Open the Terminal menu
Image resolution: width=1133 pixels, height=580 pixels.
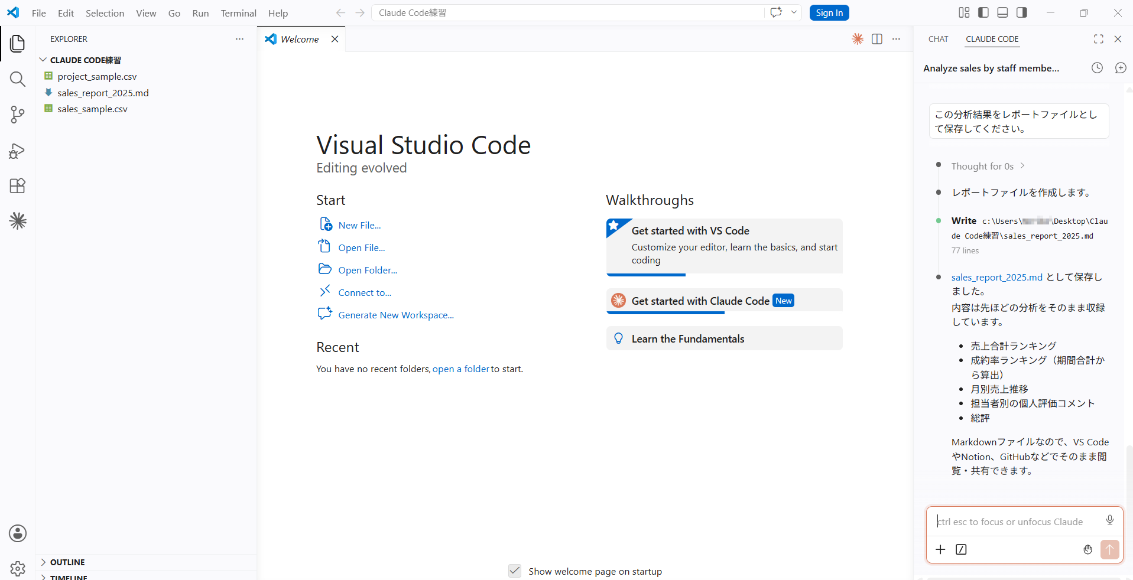(239, 13)
